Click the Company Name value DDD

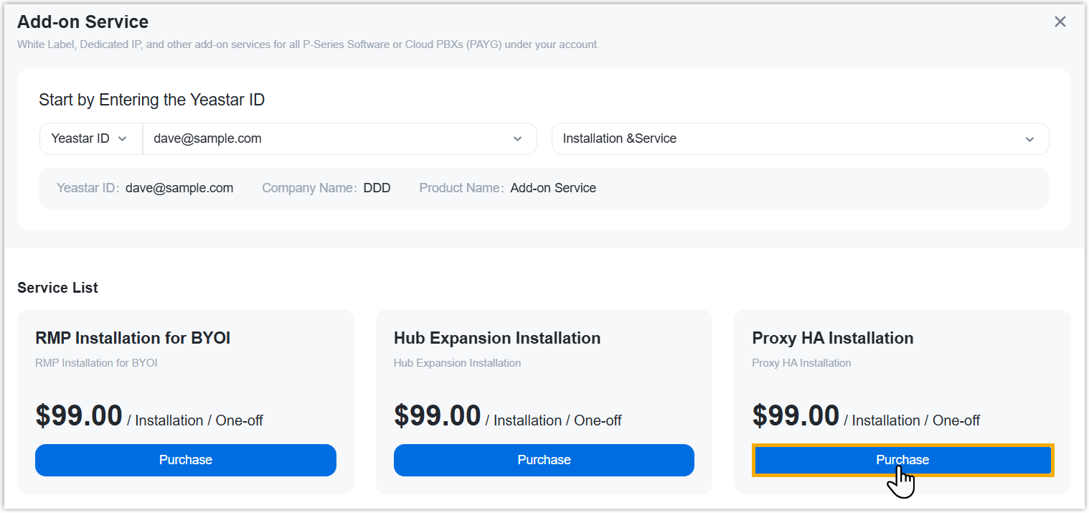377,188
